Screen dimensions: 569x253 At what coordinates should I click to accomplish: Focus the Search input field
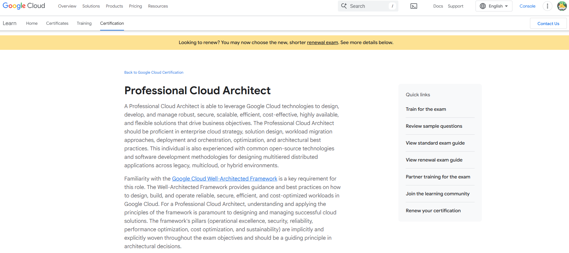[x=368, y=6]
